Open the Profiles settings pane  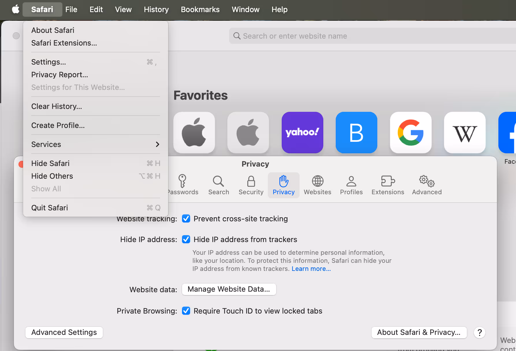351,185
